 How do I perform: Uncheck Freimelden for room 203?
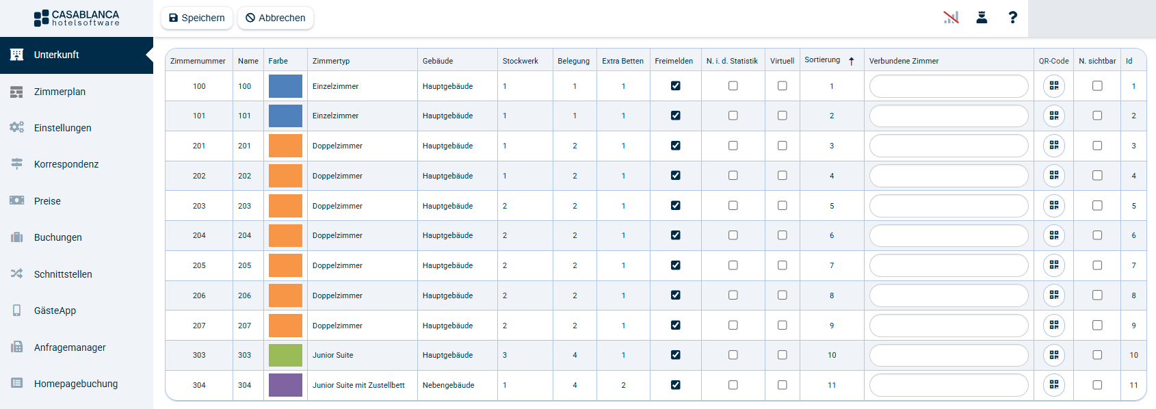click(676, 205)
